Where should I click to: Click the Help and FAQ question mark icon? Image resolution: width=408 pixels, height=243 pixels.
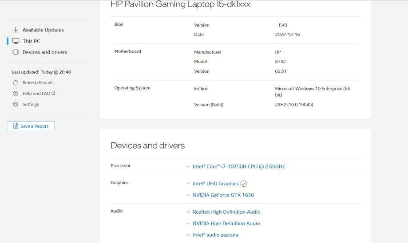coord(16,94)
